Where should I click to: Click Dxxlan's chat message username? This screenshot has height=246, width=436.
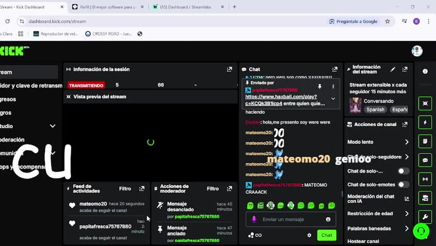(253, 122)
